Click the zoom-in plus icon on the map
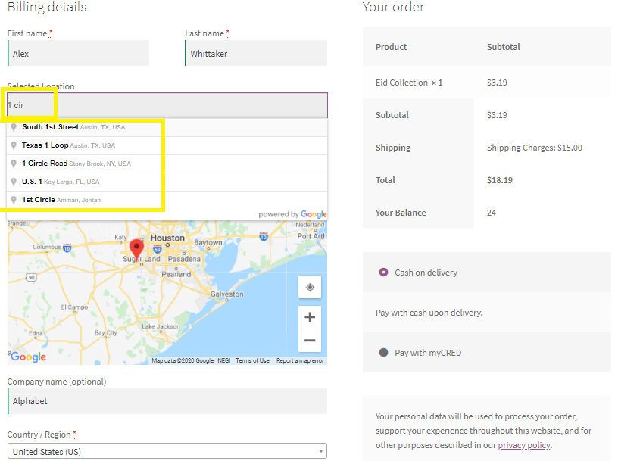 [310, 317]
